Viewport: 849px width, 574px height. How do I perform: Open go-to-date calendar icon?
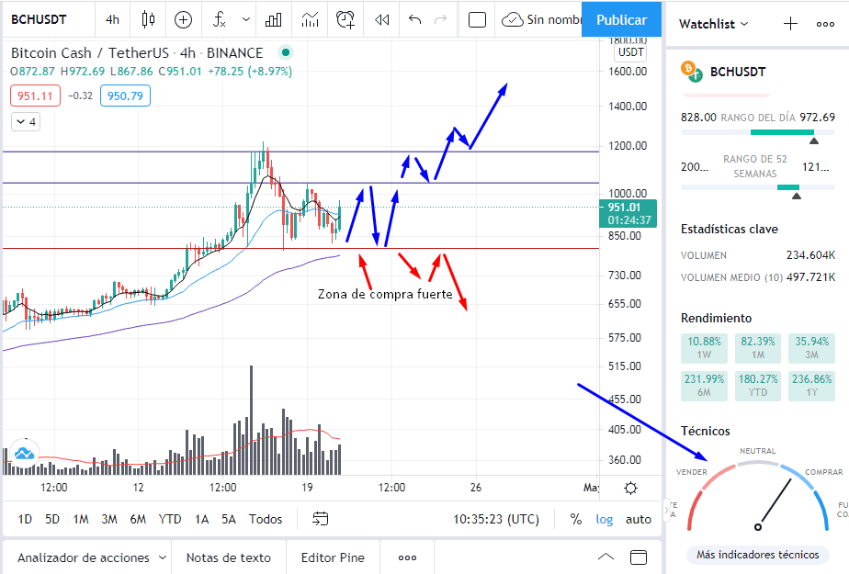click(x=320, y=520)
